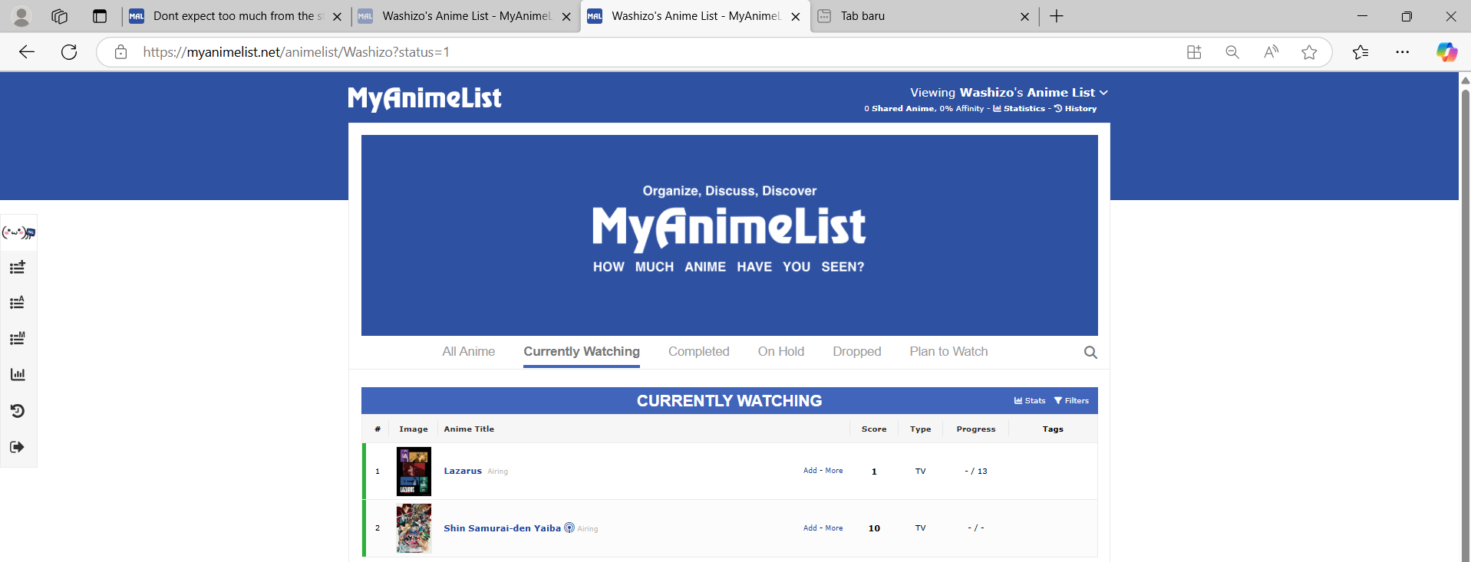Click the magnifier search icon beside list tabs
The height and width of the screenshot is (562, 1471).
pos(1090,353)
